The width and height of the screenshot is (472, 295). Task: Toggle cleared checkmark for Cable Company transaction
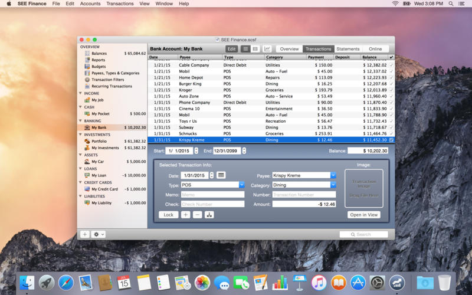[x=391, y=65]
